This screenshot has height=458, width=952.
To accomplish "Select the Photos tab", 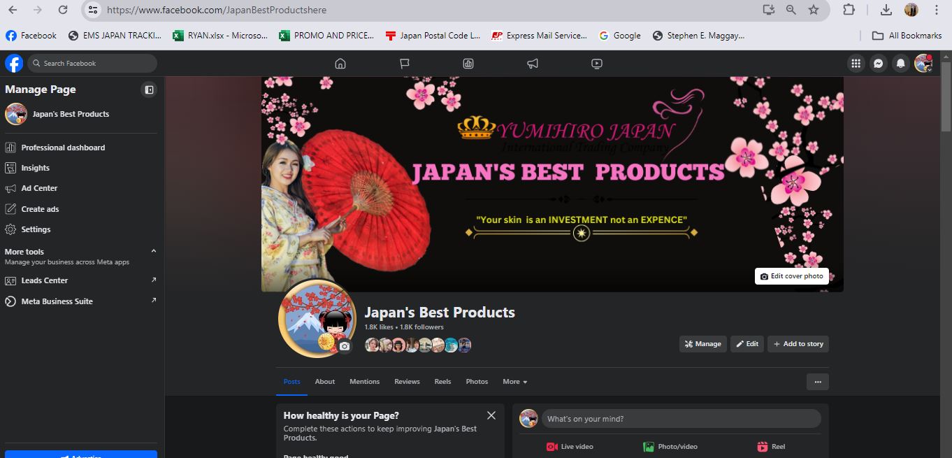I will (x=477, y=382).
